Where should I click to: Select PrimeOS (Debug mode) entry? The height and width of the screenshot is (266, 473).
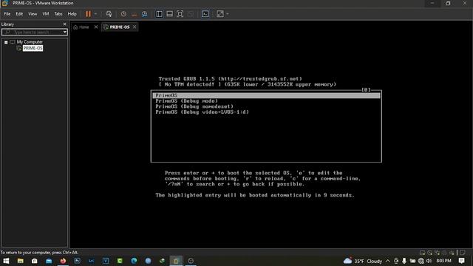pyautogui.click(x=187, y=101)
